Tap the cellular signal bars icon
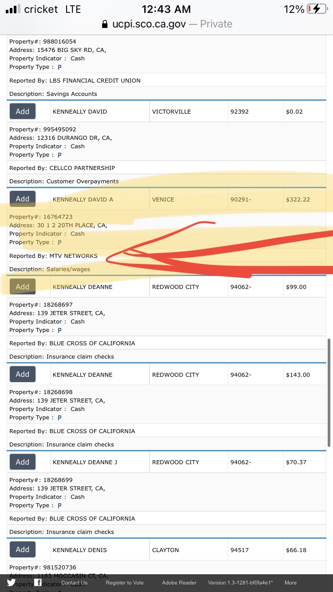333x592 pixels. coord(12,9)
